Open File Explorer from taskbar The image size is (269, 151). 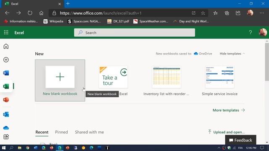coord(20,148)
